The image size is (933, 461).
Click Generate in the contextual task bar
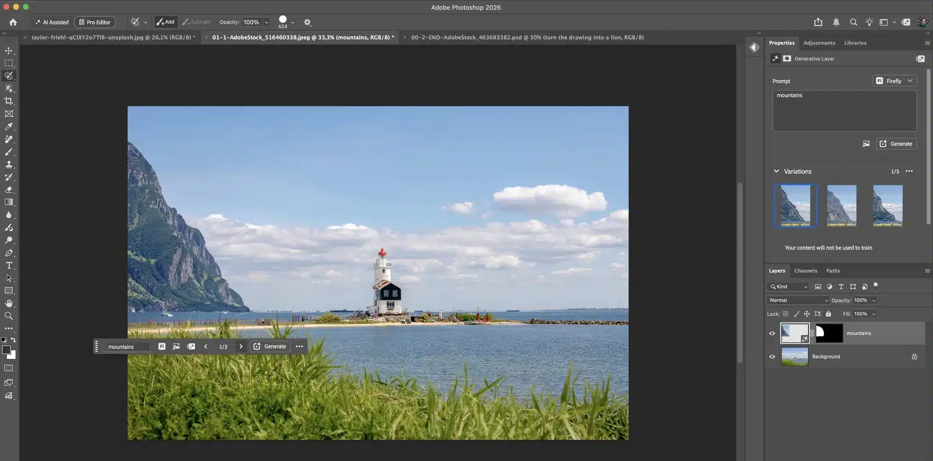[270, 346]
